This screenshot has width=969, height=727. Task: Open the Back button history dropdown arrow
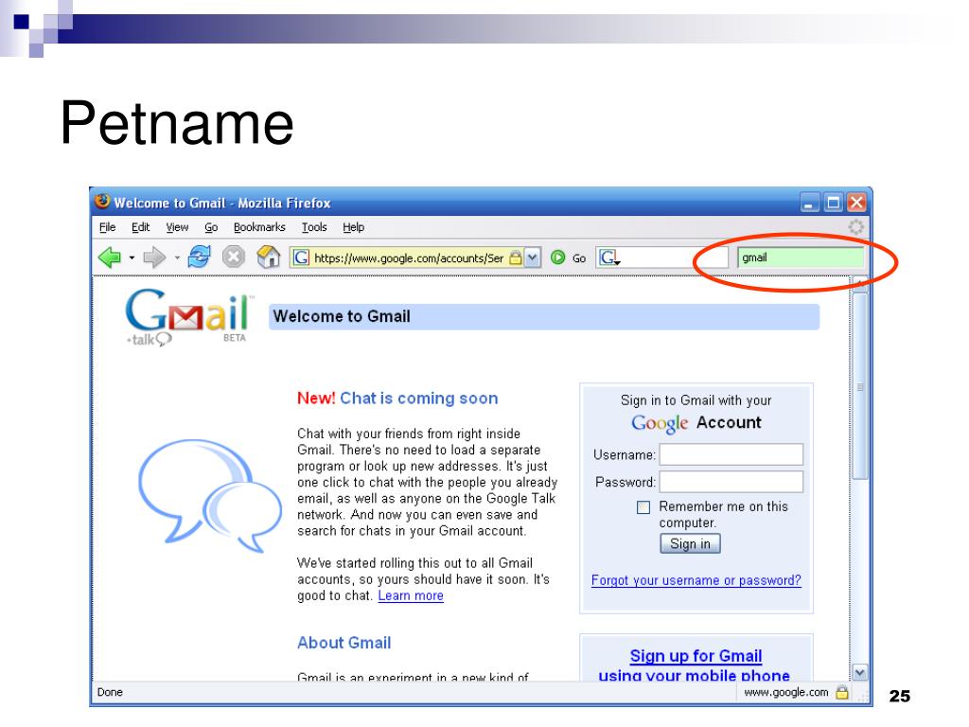pyautogui.click(x=131, y=257)
